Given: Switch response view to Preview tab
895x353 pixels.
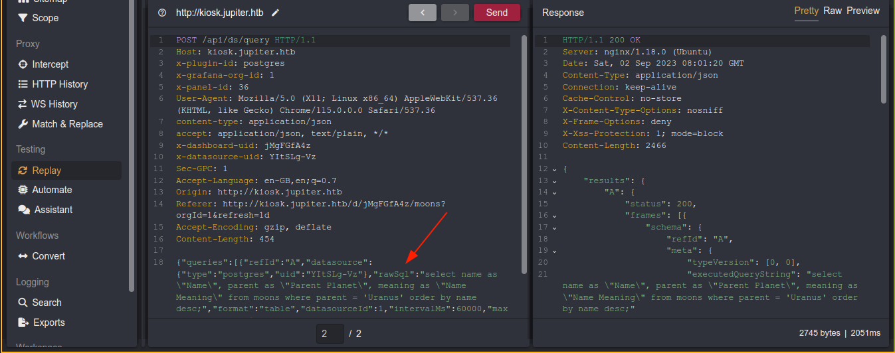Looking at the screenshot, I should click(862, 11).
